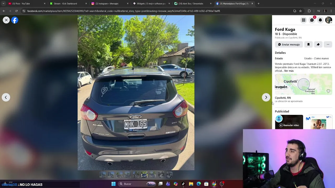This screenshot has height=188, width=335.
Task: Open the Messenger icon with notification badge
Action: (x=312, y=20)
